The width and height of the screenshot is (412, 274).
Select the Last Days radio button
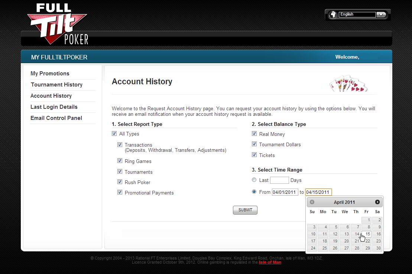(x=254, y=180)
